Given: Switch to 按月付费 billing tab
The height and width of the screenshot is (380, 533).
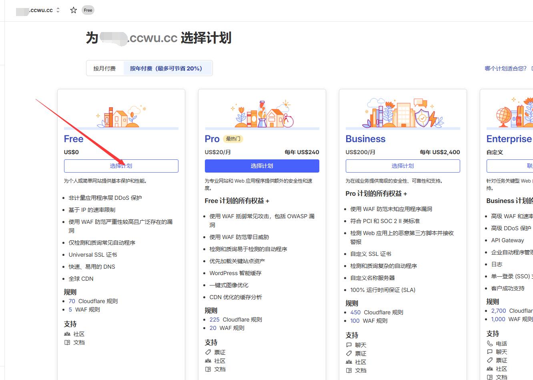Looking at the screenshot, I should pyautogui.click(x=104, y=68).
